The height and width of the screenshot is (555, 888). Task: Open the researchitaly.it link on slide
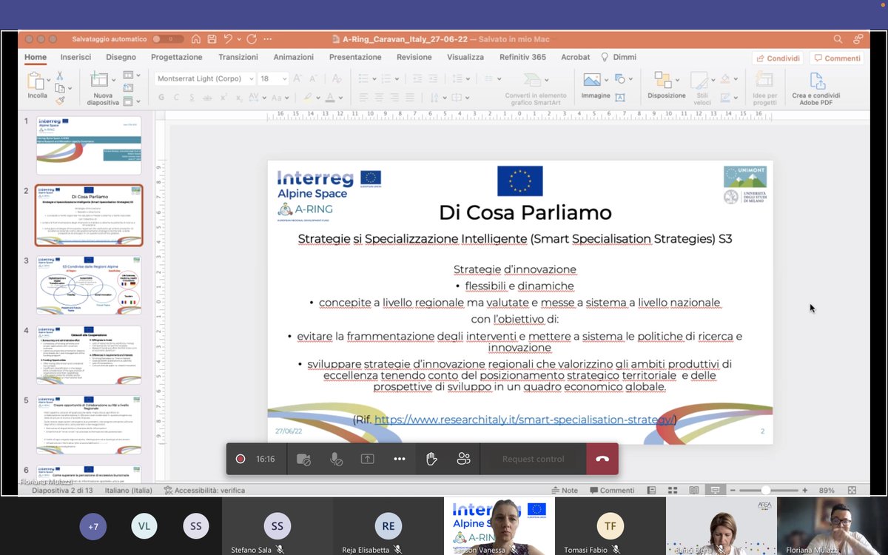pos(524,420)
